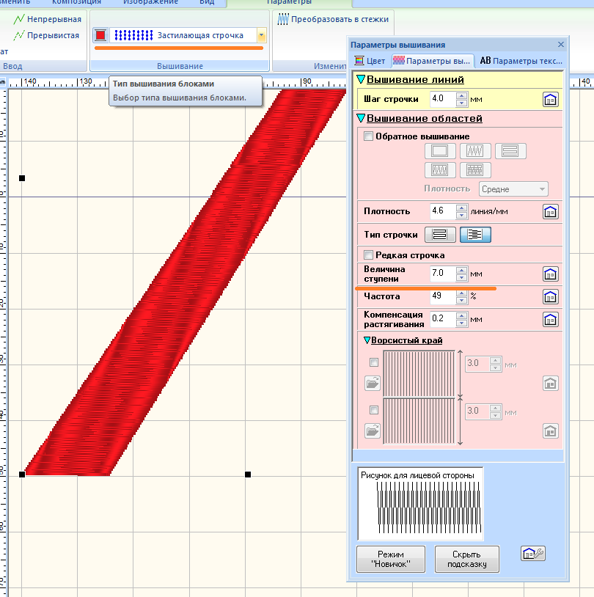Select the second Тип строчки stitch icon

click(x=475, y=235)
